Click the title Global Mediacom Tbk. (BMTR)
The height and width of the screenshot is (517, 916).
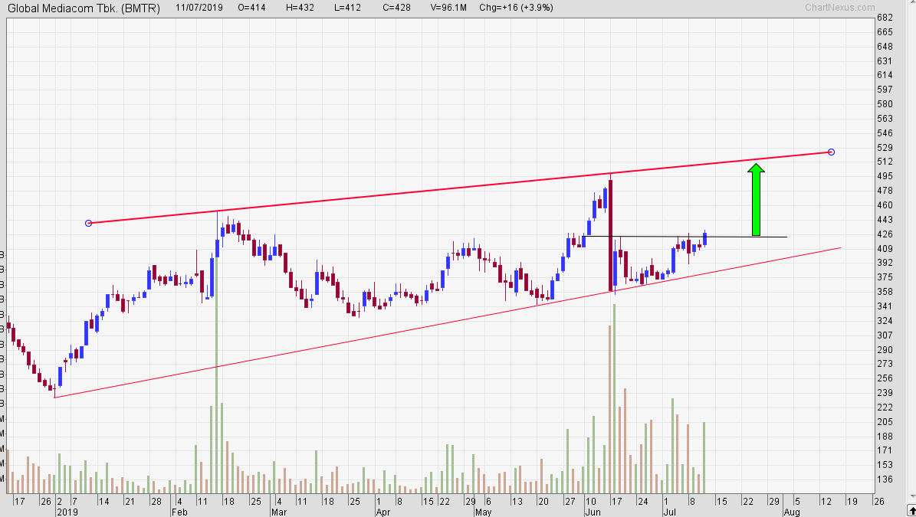83,8
